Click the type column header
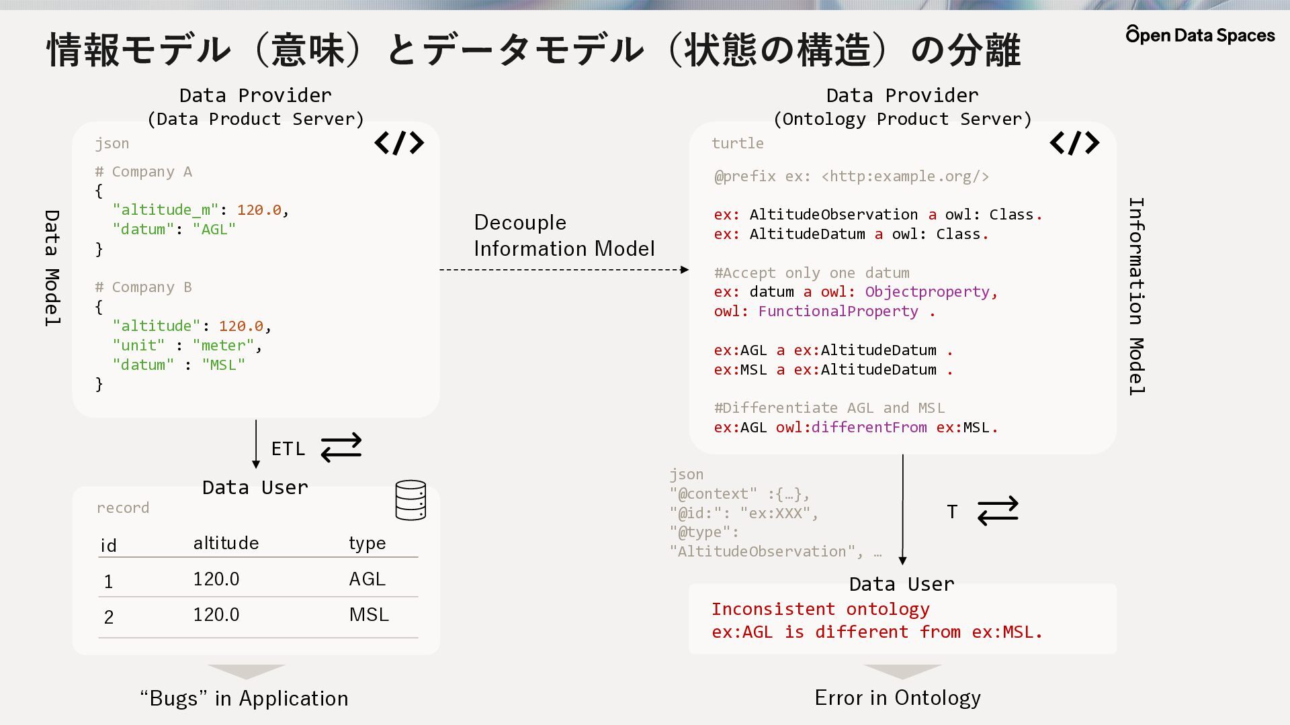Screen dimensions: 1290x725 [x=367, y=543]
